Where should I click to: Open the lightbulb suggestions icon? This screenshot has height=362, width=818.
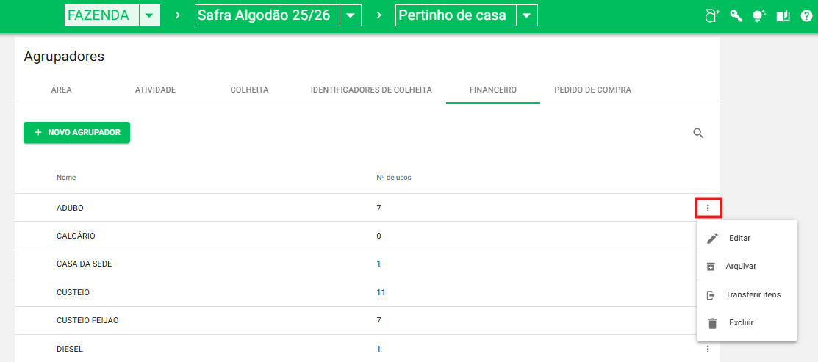click(x=759, y=16)
